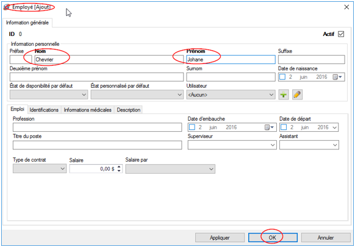Expand the Utilisateur dropdown

(231, 95)
